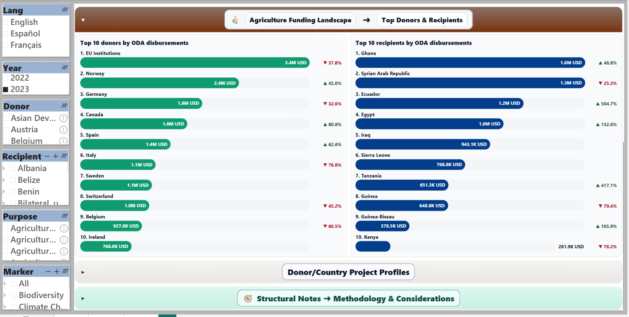Select the Top Donors & Recipients tab
629x317 pixels.
[422, 20]
